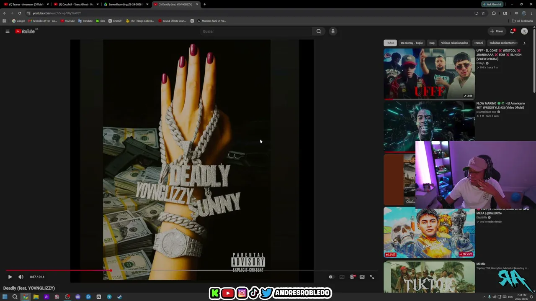Toggle video subtitles button
The width and height of the screenshot is (536, 301).
tap(342, 277)
